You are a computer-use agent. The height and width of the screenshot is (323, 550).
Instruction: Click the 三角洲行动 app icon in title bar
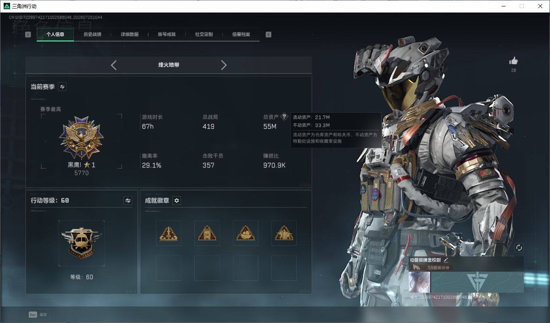click(x=6, y=6)
